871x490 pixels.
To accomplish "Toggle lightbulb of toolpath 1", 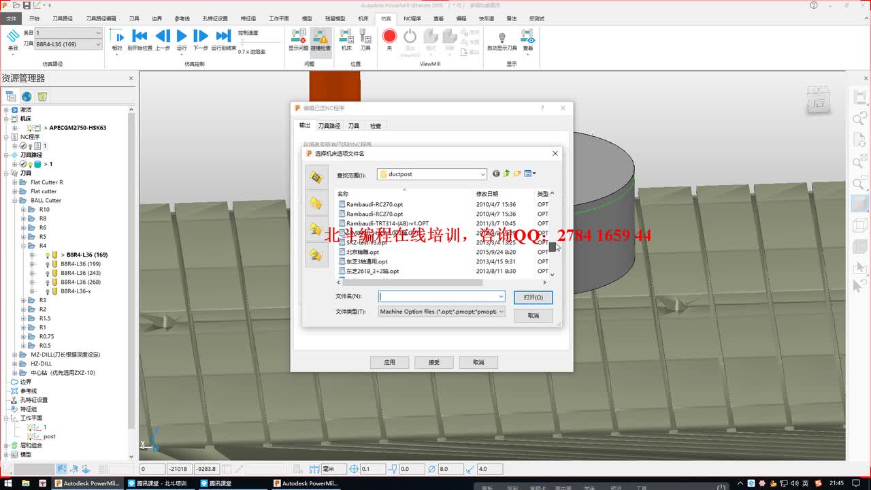I will (29, 164).
